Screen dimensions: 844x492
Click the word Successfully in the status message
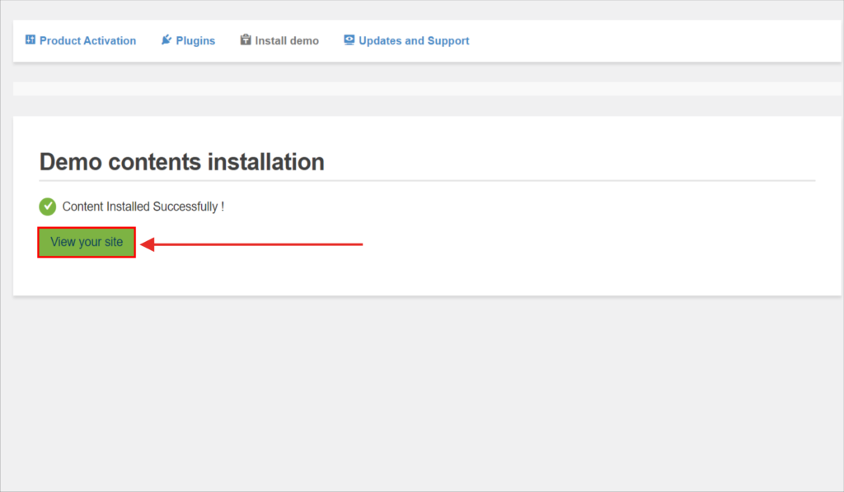[185, 207]
